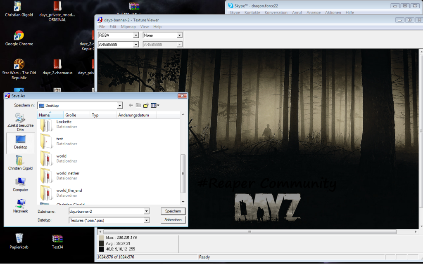
Task: Click the Abbrechen button
Action: point(173,220)
